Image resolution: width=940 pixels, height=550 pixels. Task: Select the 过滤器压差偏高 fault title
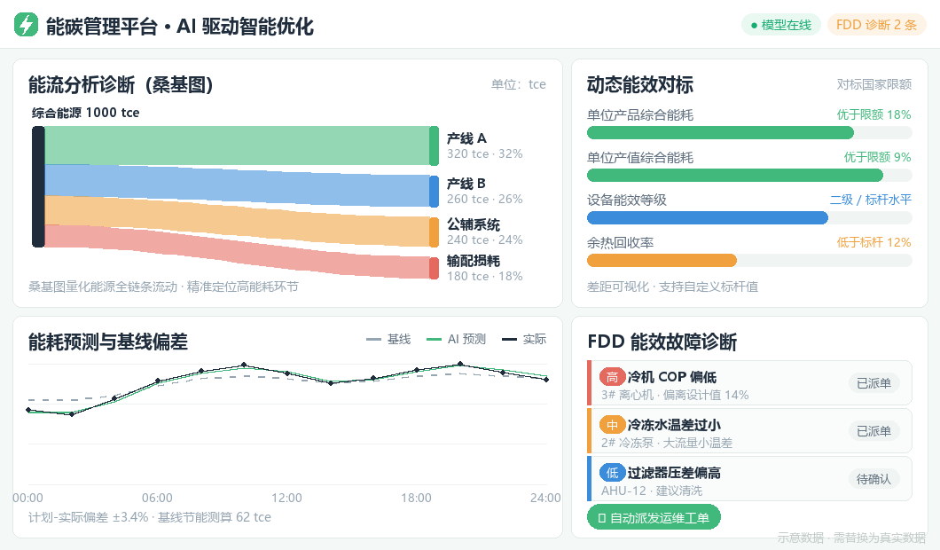[674, 473]
